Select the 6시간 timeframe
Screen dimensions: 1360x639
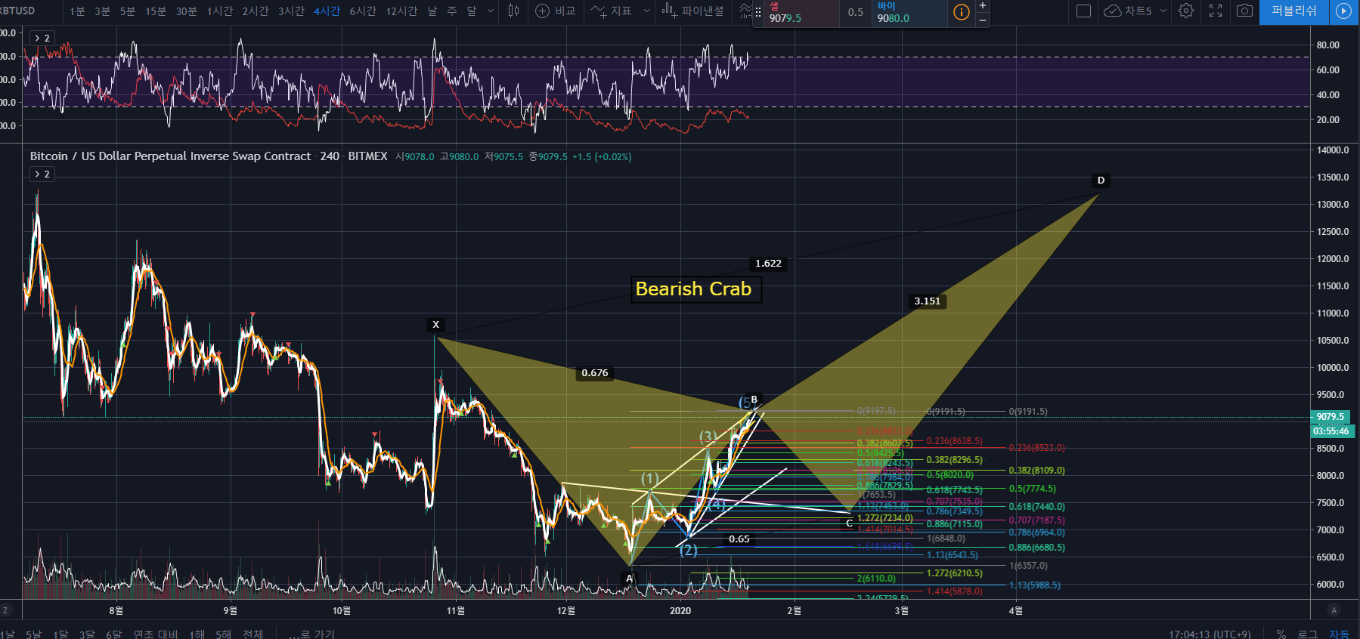pyautogui.click(x=363, y=11)
